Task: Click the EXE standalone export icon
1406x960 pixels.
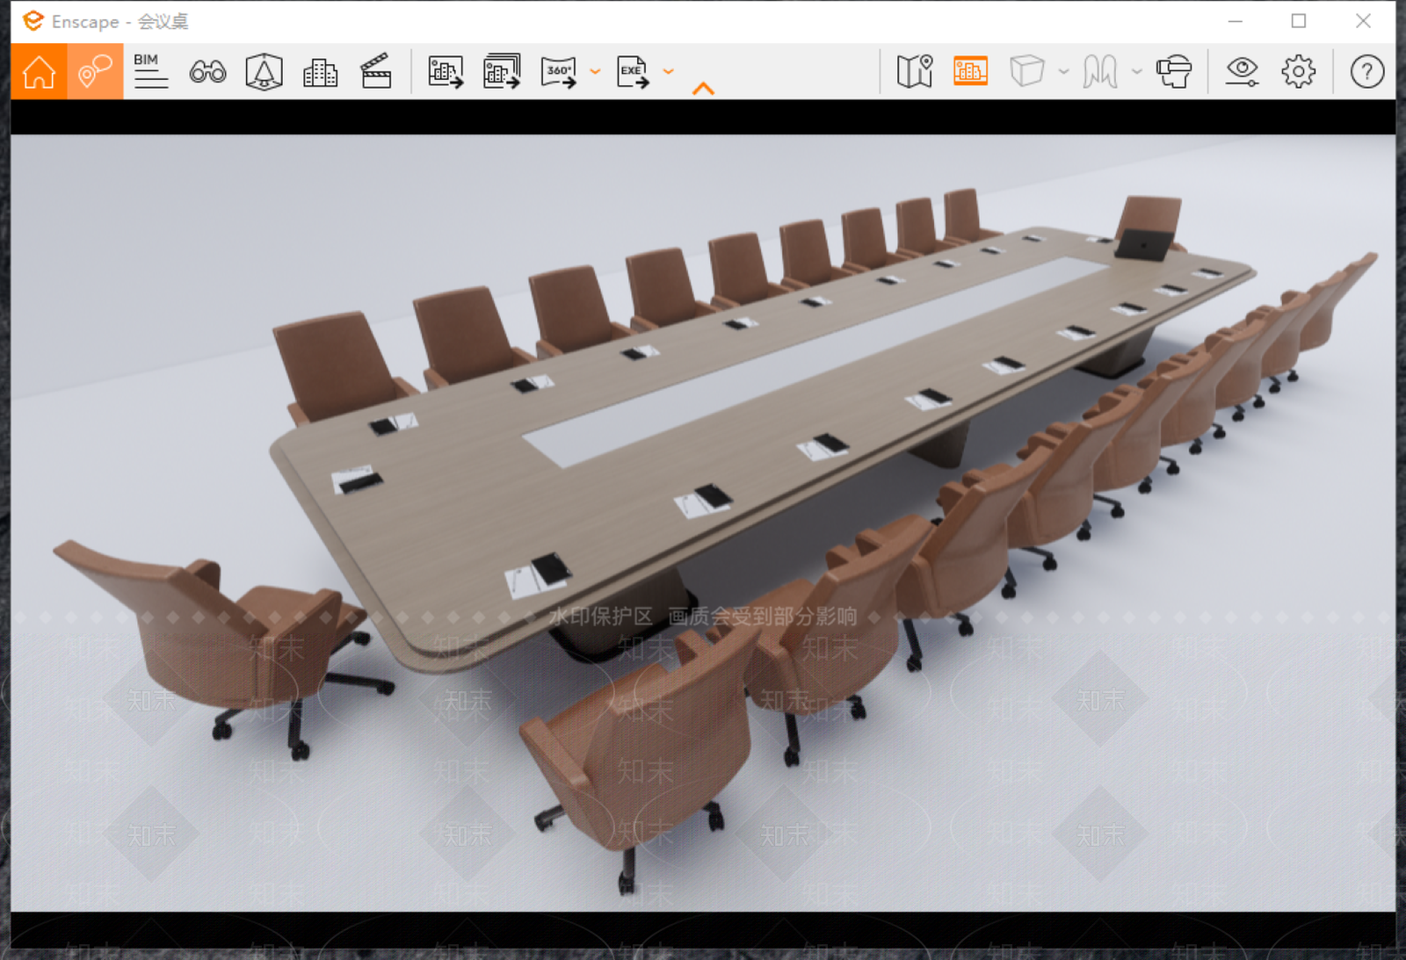Action: coord(633,72)
